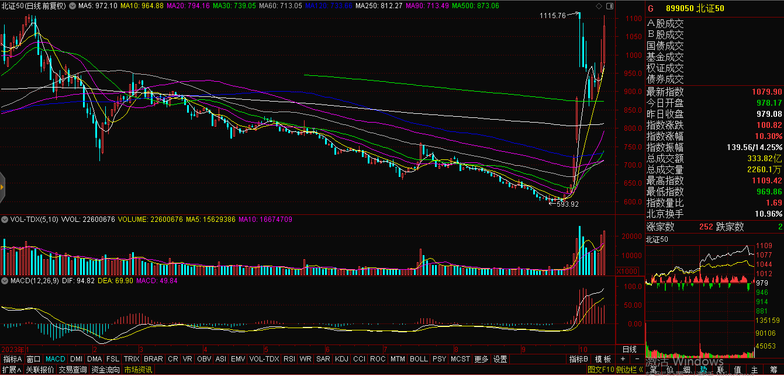Select the RSI indicator
784x376 pixels.
point(289,359)
